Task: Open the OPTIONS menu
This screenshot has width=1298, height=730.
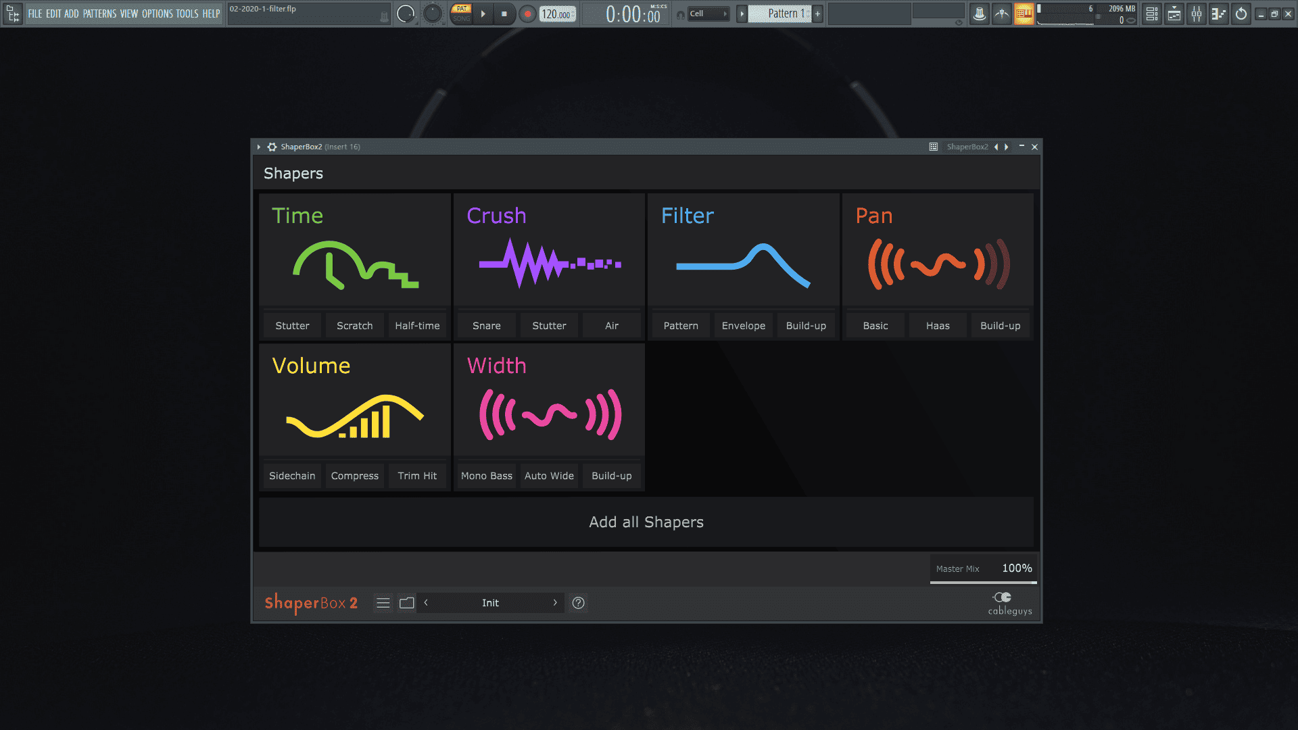Action: click(x=157, y=14)
